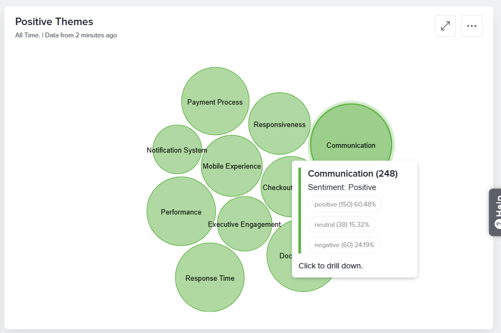Click the positive (150) 60.48% pill
The width and height of the screenshot is (501, 333).
(345, 204)
